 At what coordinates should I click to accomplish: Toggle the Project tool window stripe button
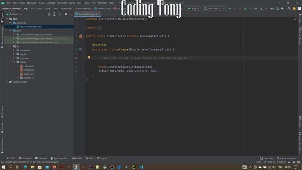click(2, 18)
